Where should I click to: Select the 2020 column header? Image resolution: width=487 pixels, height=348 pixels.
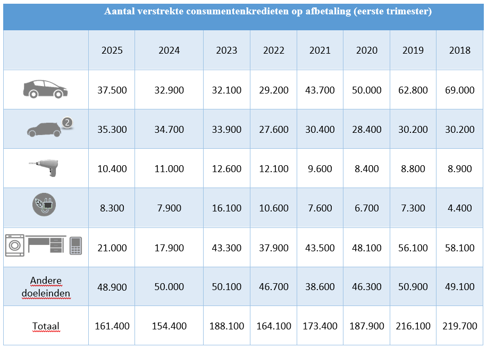coord(367,50)
